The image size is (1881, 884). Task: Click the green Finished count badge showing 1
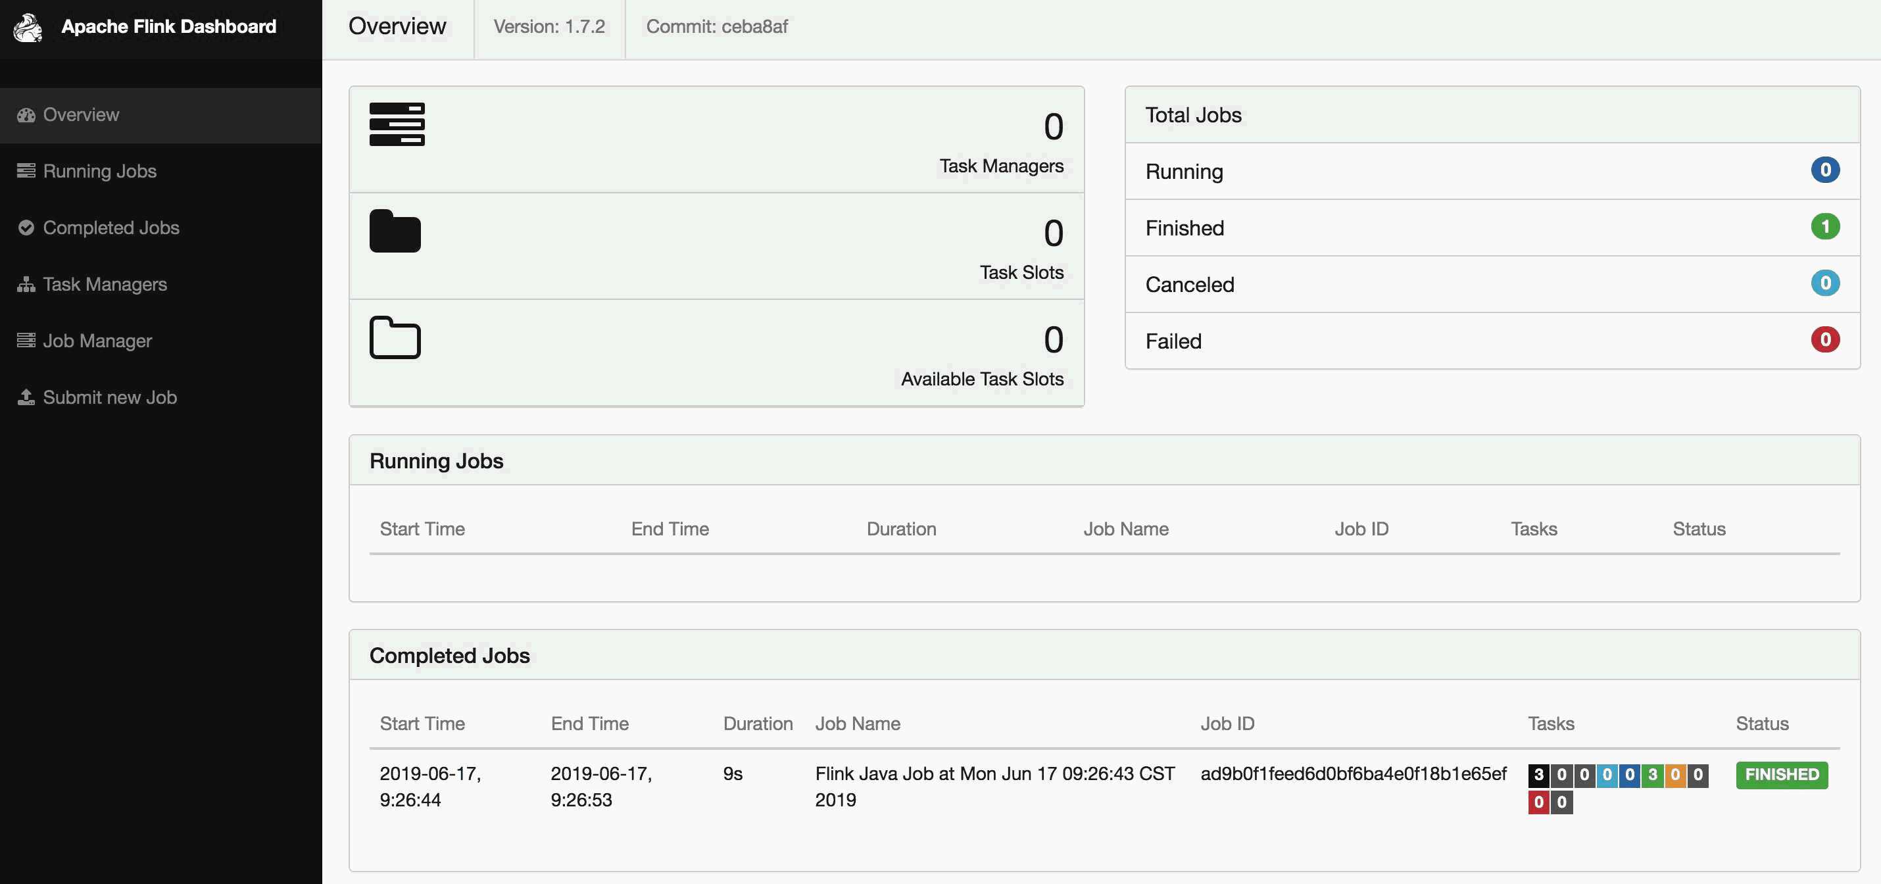tap(1825, 226)
